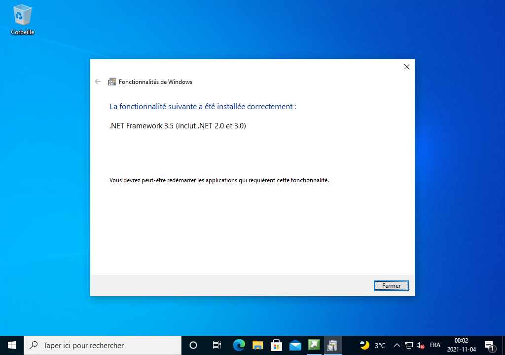The image size is (505, 355).
Task: Click the Fonctionnalités de Windows title icon
Action: [x=112, y=82]
